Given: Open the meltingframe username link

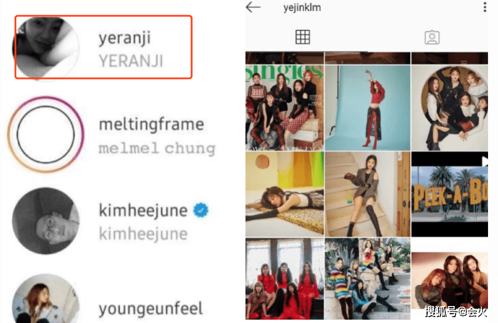Looking at the screenshot, I should [x=152, y=124].
